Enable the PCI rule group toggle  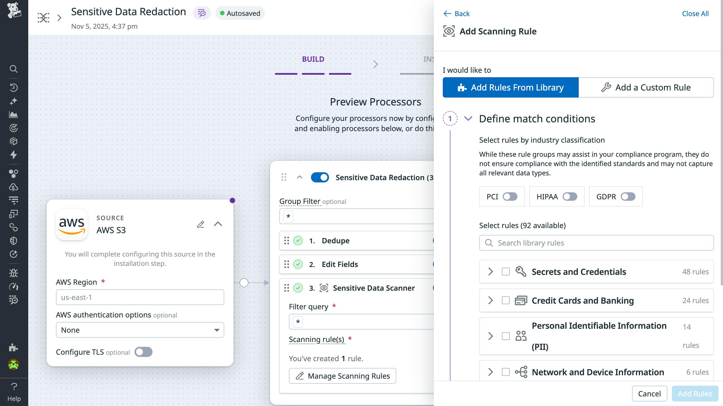[510, 197]
